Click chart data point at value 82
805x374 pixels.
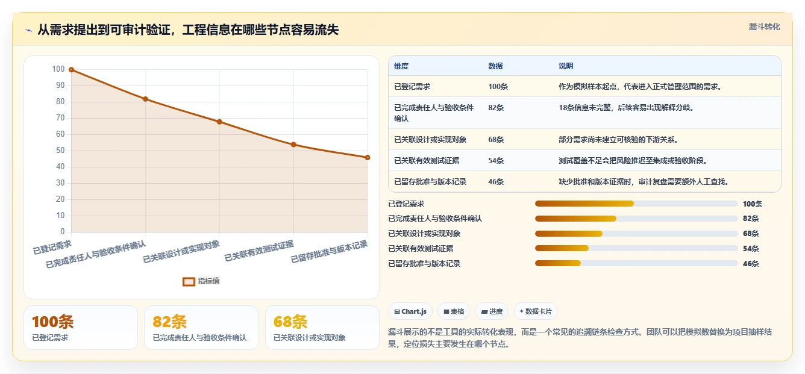pyautogui.click(x=145, y=99)
